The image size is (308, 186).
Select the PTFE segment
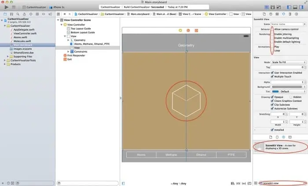click(x=231, y=155)
